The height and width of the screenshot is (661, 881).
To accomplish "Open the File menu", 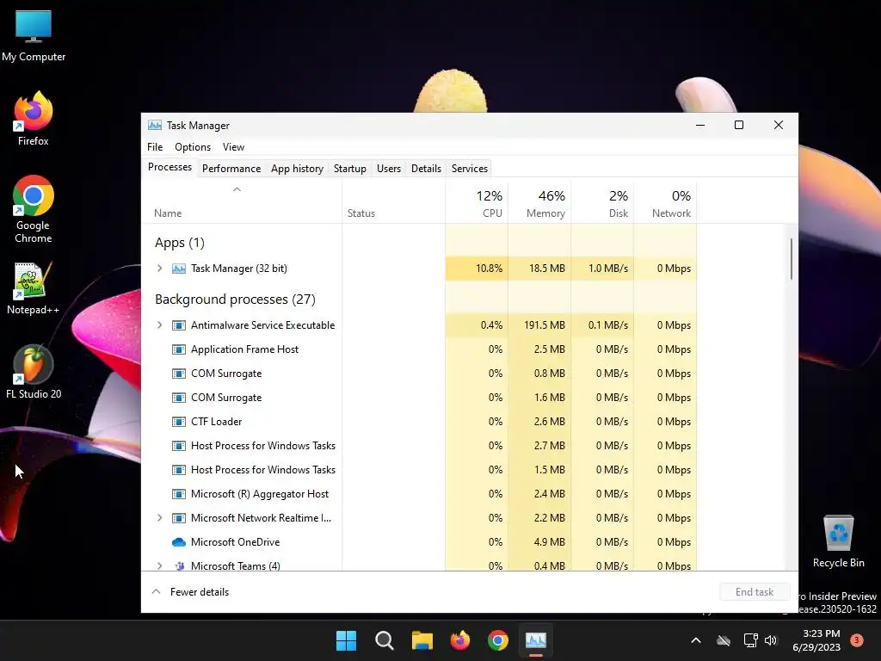I will click(155, 147).
